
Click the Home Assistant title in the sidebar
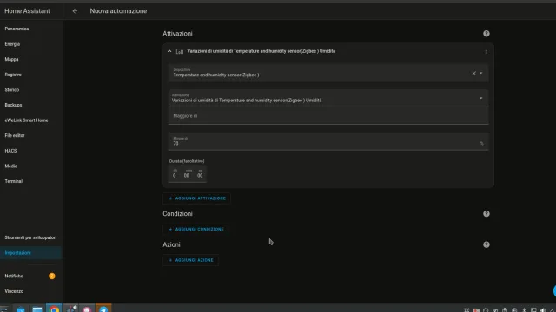pyautogui.click(x=27, y=11)
